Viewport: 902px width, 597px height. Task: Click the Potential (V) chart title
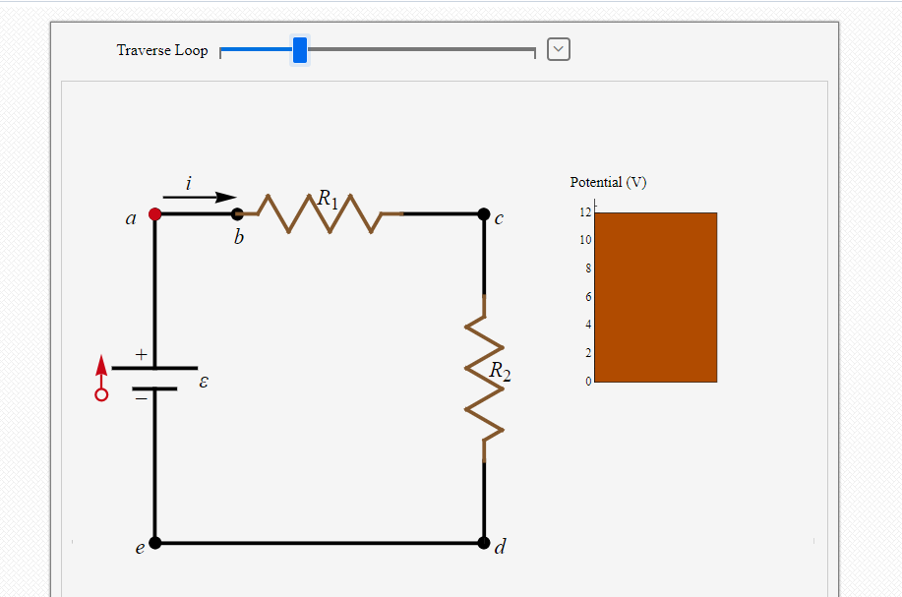click(607, 182)
